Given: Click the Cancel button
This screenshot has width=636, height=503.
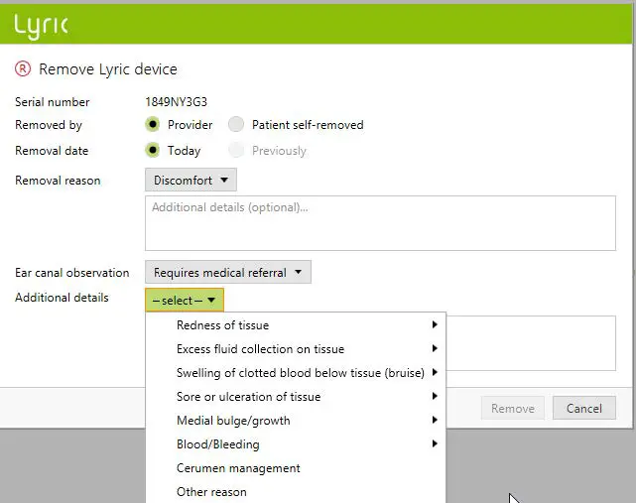Looking at the screenshot, I should [584, 408].
